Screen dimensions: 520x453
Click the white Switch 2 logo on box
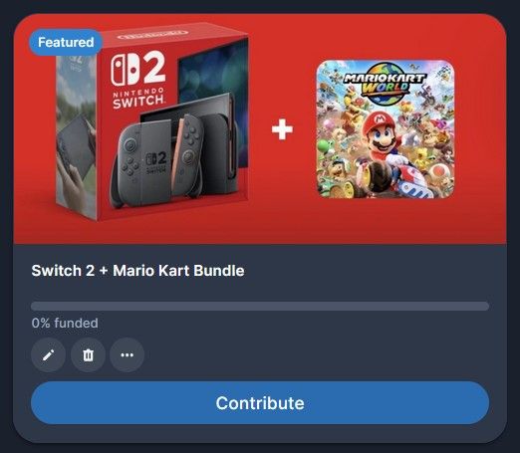click(x=138, y=70)
